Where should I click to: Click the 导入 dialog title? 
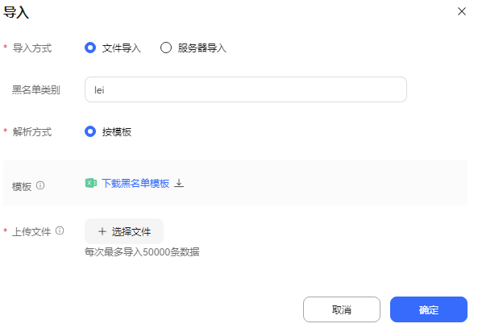(16, 13)
